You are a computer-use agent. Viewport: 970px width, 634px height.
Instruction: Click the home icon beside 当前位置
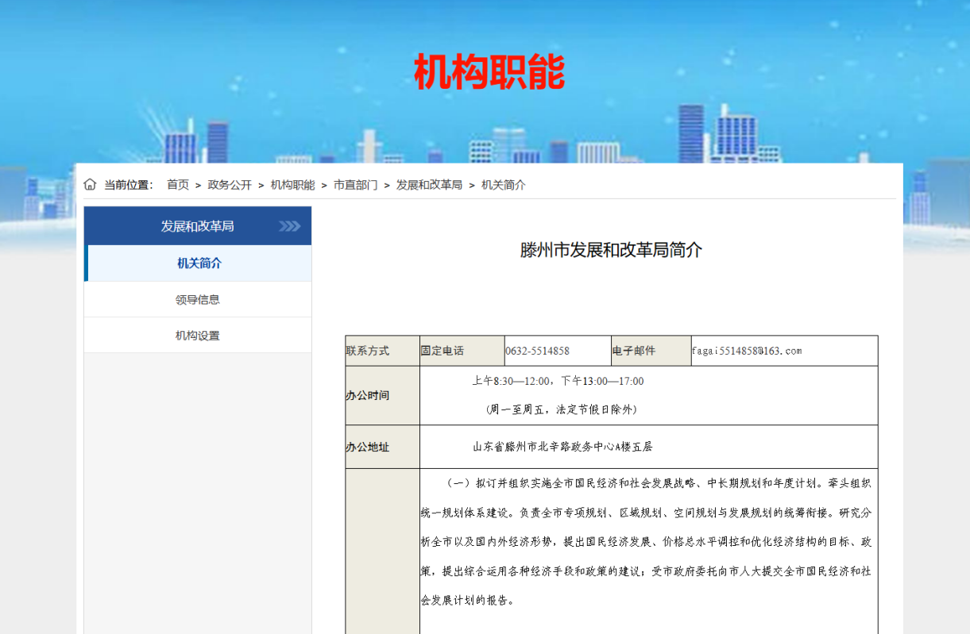click(x=90, y=185)
